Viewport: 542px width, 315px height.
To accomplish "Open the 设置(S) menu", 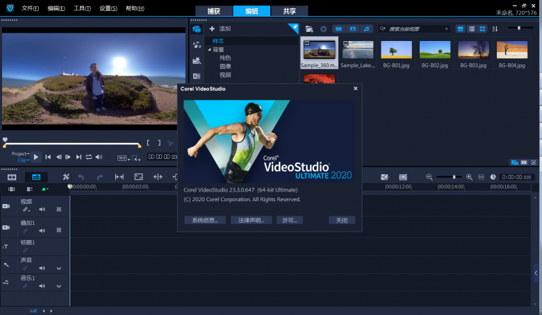I will [x=108, y=8].
